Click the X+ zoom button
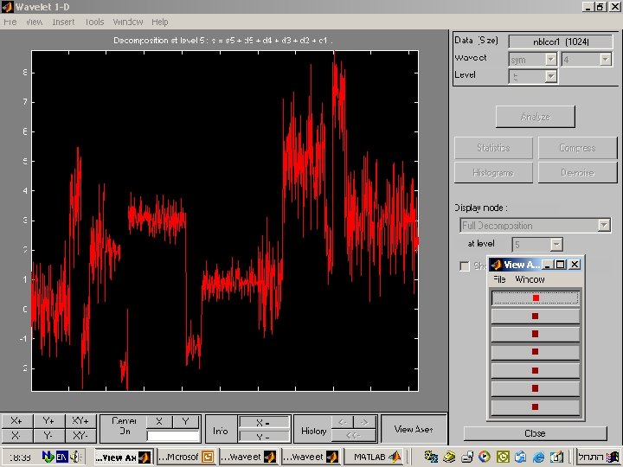Screen dimensions: 623x467 click(x=16, y=421)
